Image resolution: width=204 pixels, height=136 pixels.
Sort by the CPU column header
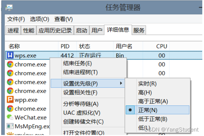[156, 46]
